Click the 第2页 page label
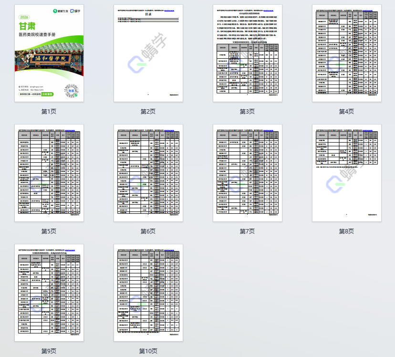Viewport: 395px width, 357px height. [x=148, y=112]
